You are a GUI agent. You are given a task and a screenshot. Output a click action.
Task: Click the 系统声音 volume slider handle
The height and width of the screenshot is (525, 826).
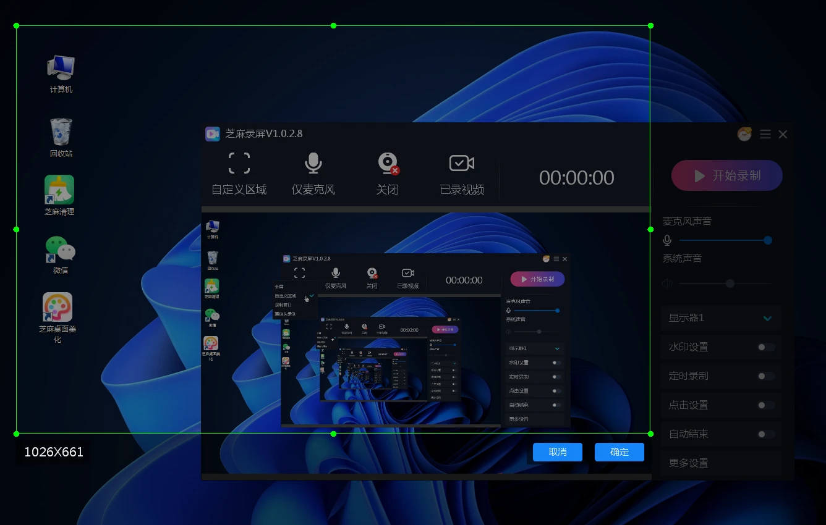tap(730, 283)
